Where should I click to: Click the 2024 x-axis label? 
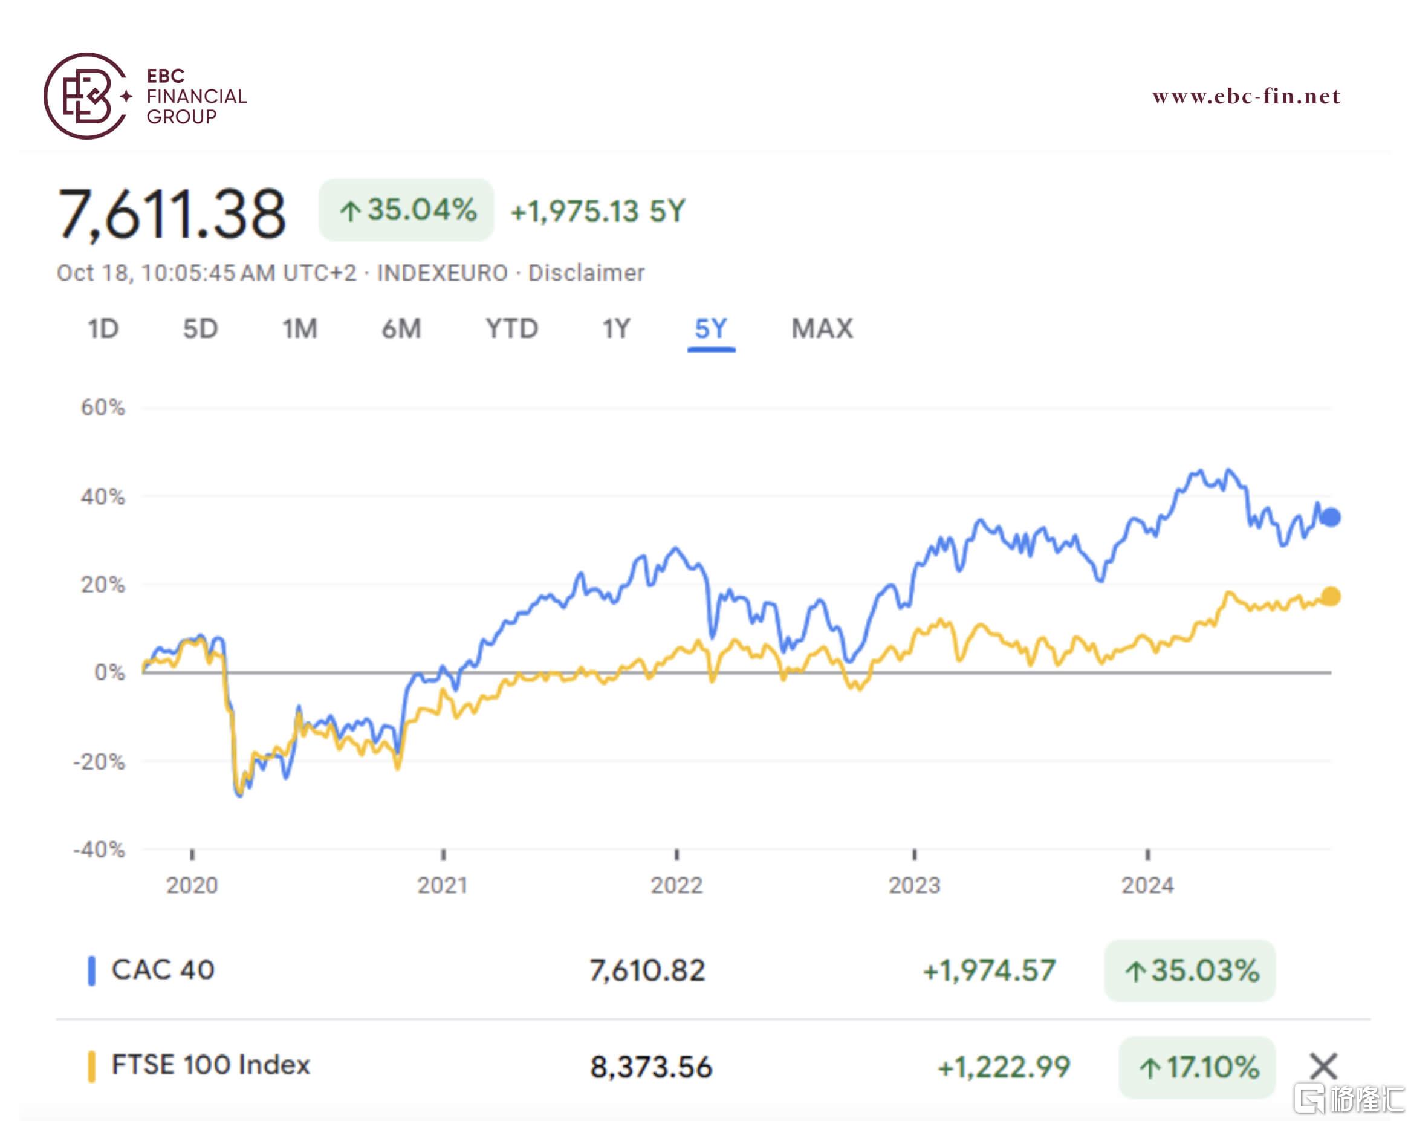[x=1147, y=885]
